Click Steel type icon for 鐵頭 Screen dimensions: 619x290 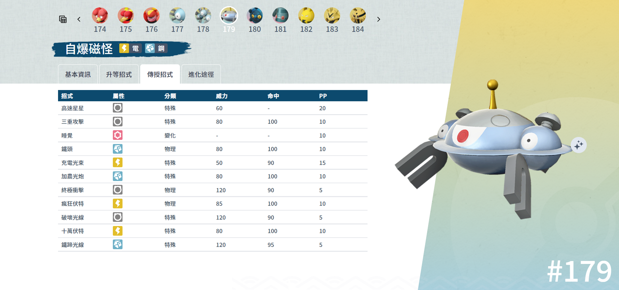(x=118, y=149)
